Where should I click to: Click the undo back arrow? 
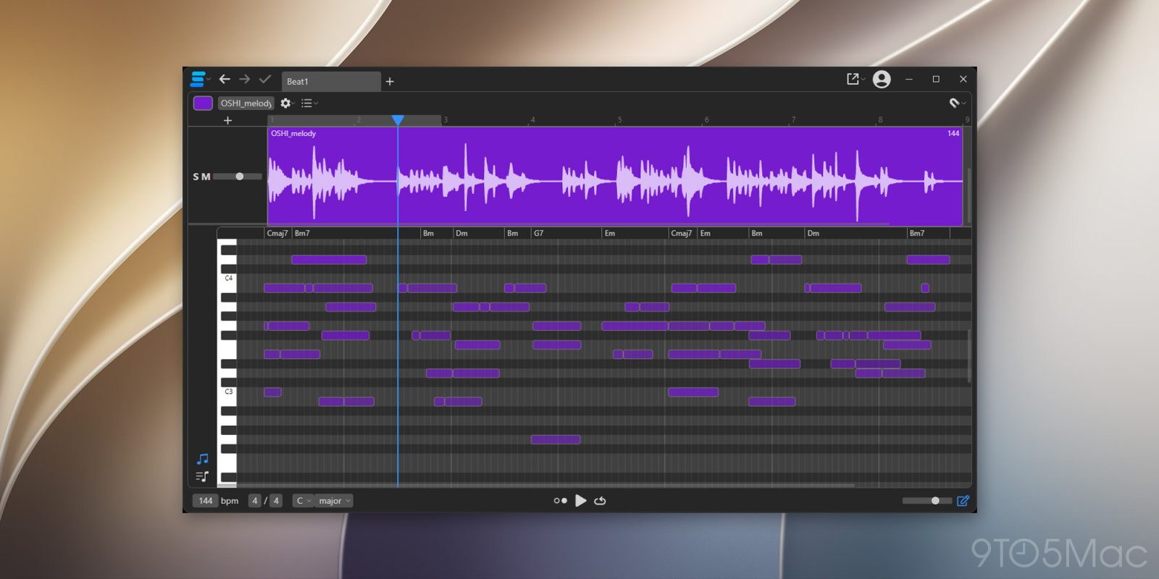[x=225, y=79]
